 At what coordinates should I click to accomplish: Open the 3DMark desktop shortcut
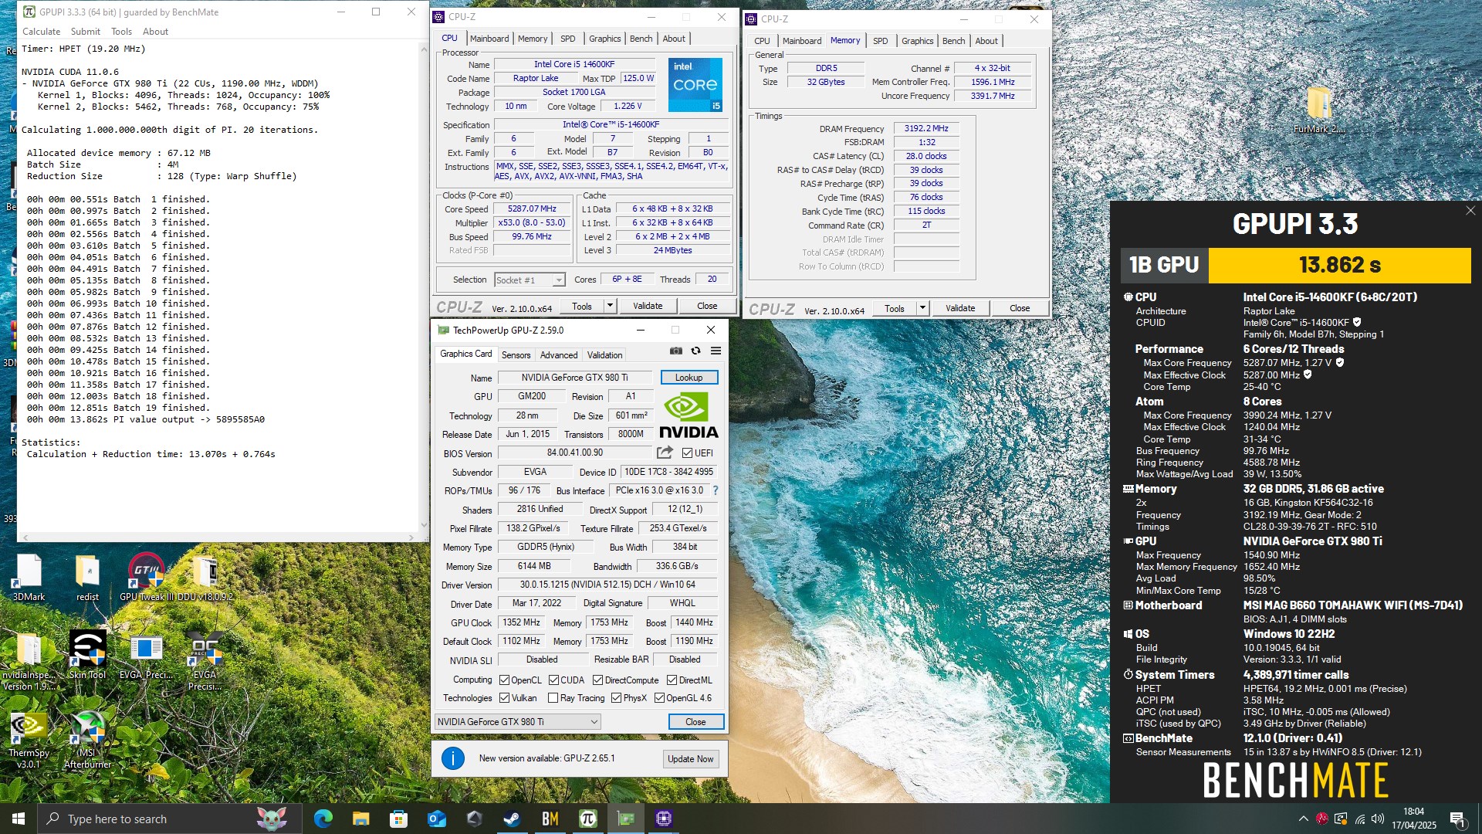click(29, 577)
